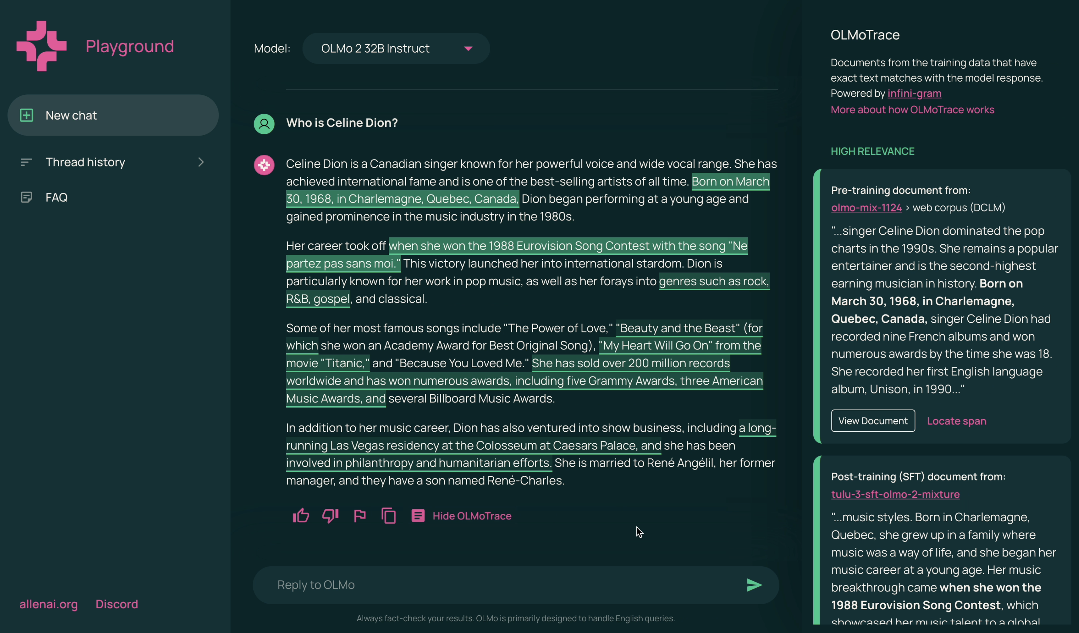
Task: Click the HIGH RELEVANCE section heading
Action: click(872, 151)
